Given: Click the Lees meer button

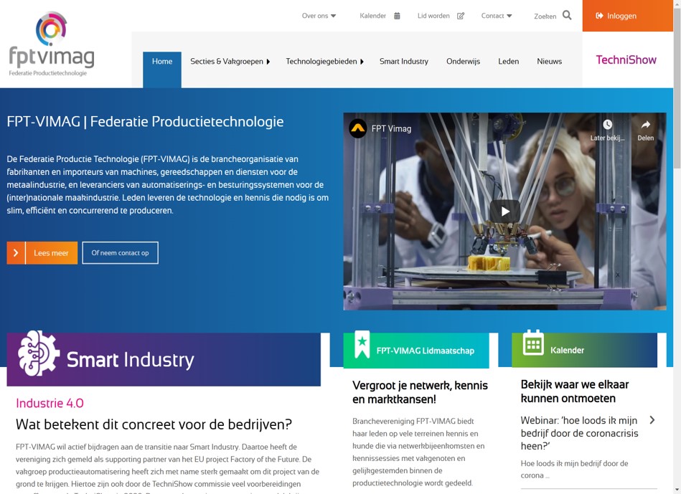Looking at the screenshot, I should pos(42,252).
